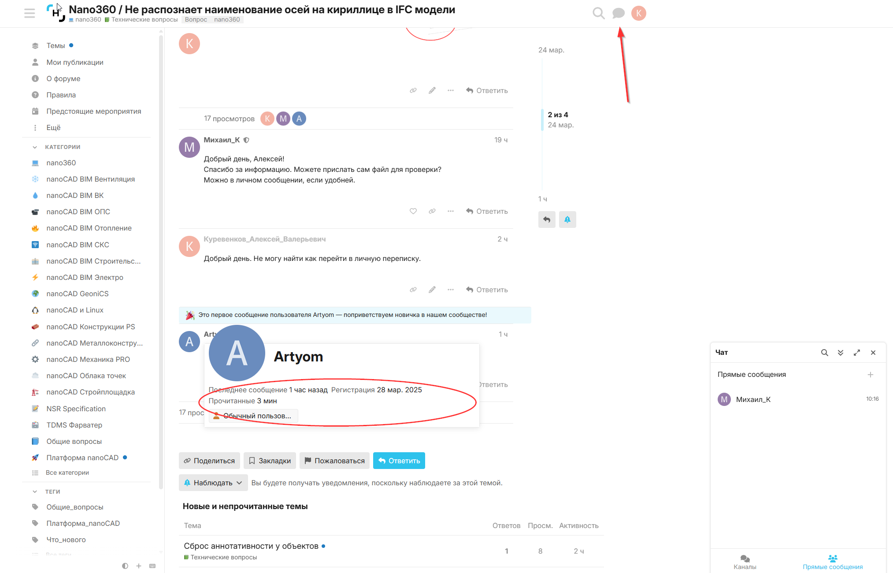893x573 pixels.
Task: Search within the Чат panel
Action: [x=825, y=353]
